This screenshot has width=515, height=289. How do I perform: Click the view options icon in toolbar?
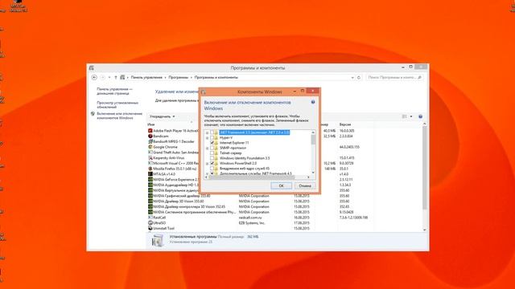point(405,116)
